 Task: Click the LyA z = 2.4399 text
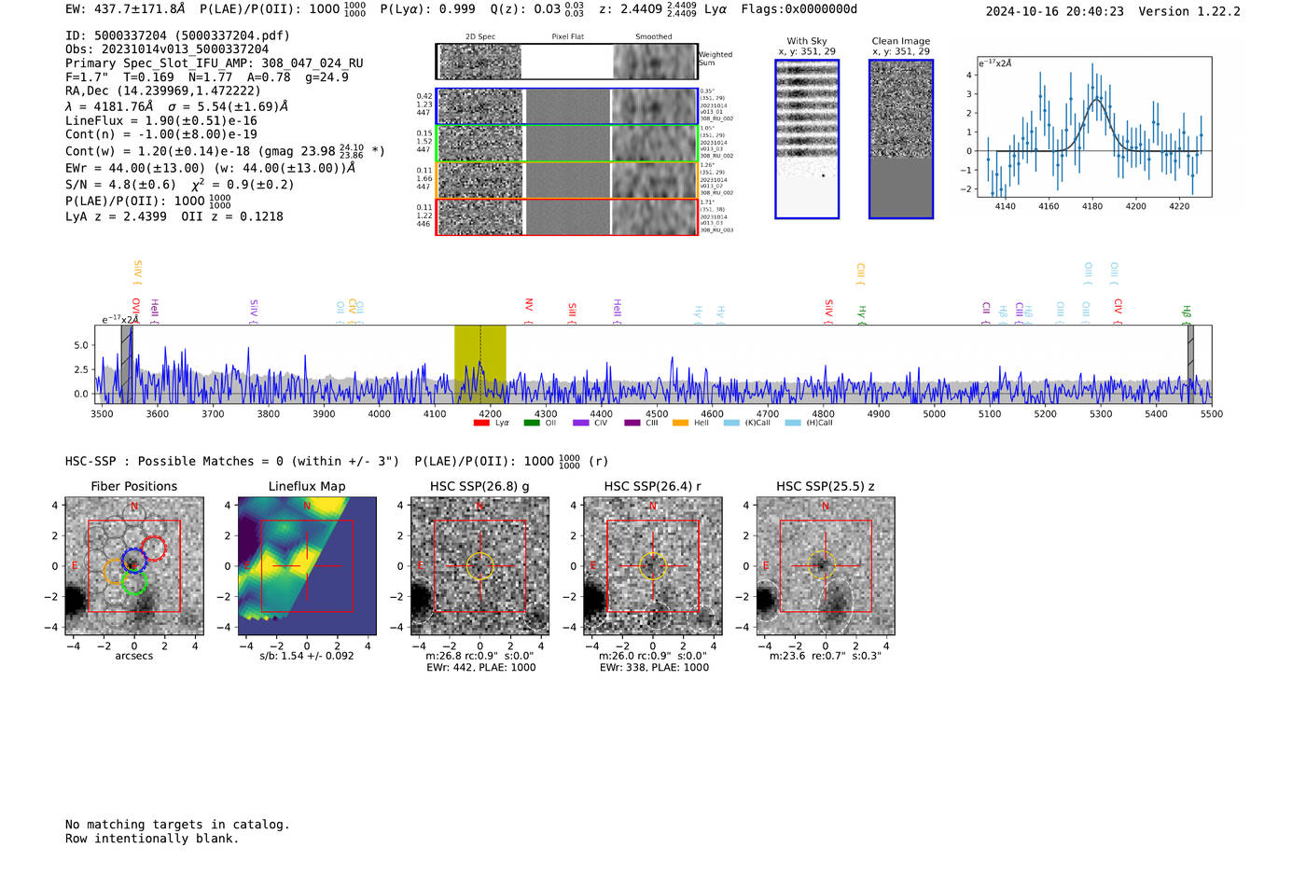tap(116, 216)
